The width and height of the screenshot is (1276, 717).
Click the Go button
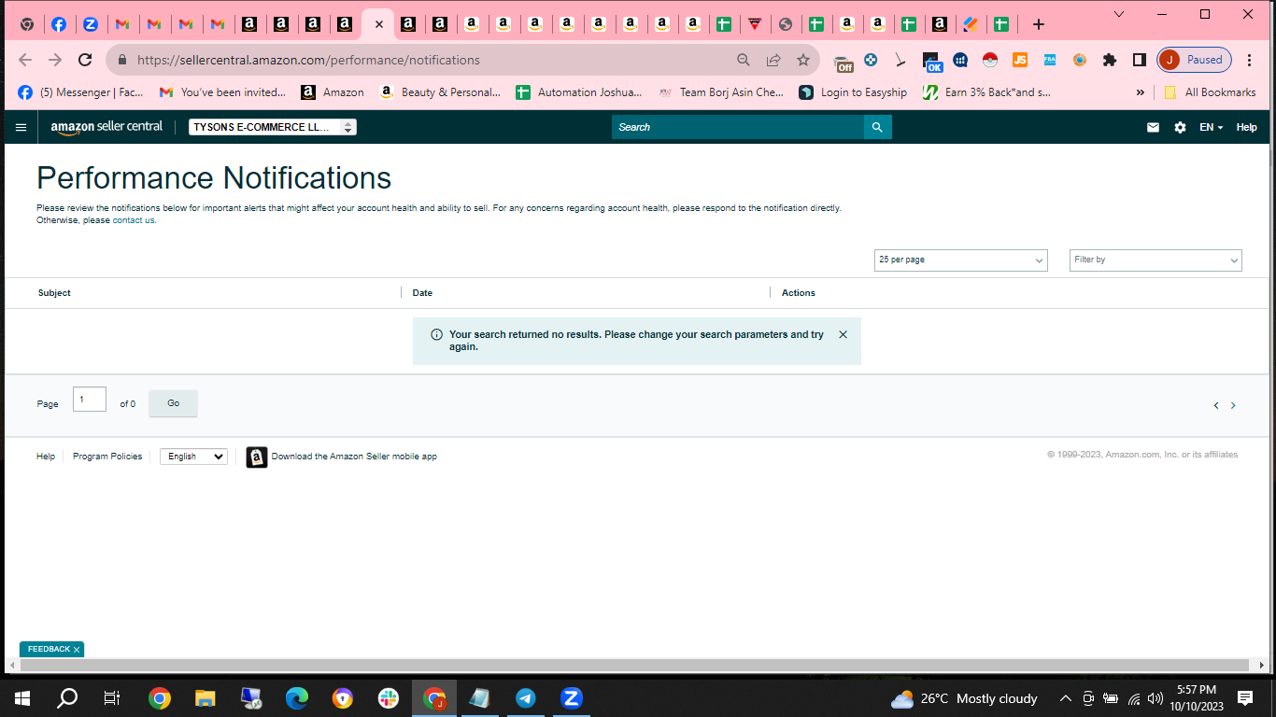pyautogui.click(x=173, y=403)
